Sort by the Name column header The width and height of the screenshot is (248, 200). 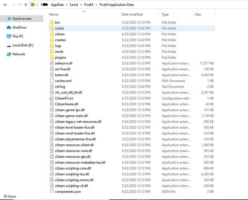click(54, 14)
